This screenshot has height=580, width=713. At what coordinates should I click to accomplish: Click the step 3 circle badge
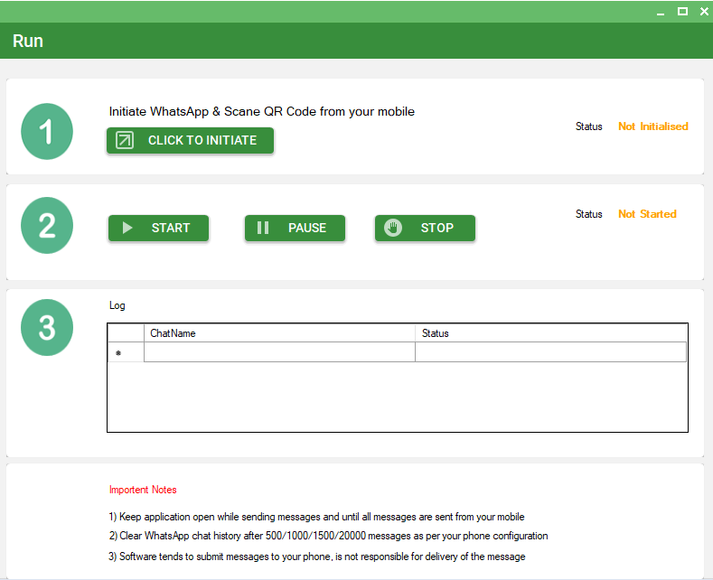[47, 327]
